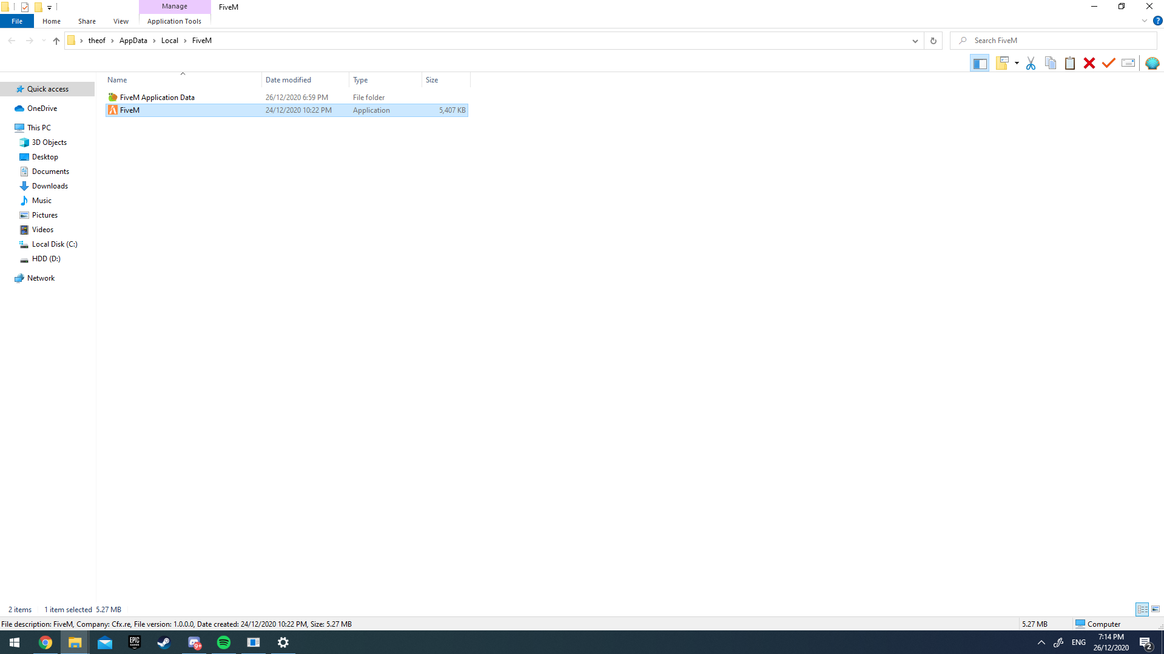Show hidden system tray icons

[x=1041, y=642]
